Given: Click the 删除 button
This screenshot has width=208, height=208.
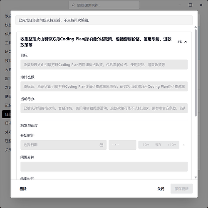Looking at the screenshot, I should pyautogui.click(x=23, y=189).
